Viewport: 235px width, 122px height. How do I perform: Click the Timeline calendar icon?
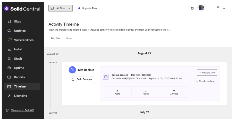tap(9, 87)
